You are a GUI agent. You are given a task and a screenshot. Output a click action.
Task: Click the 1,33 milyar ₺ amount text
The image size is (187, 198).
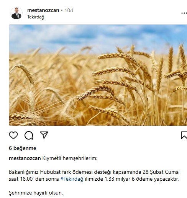pyautogui.click(x=120, y=179)
